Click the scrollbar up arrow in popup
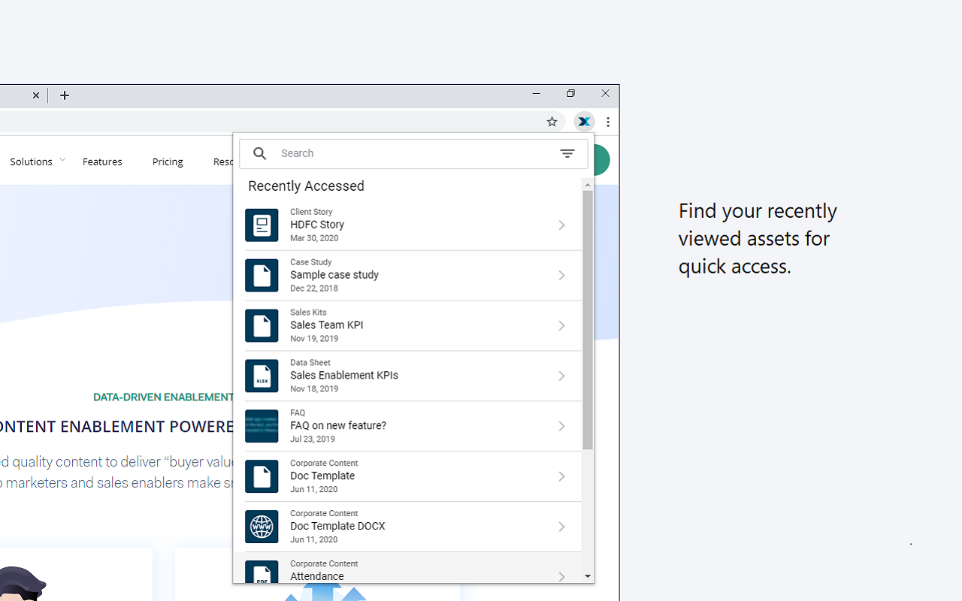This screenshot has width=962, height=601. [588, 184]
